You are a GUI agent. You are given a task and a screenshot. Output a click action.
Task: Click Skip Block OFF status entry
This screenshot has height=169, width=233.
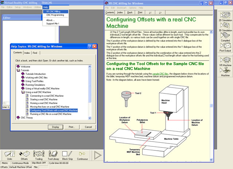39,163
